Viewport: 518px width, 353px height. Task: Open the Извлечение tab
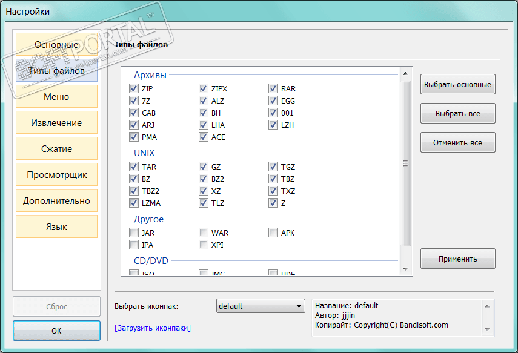pyautogui.click(x=56, y=122)
